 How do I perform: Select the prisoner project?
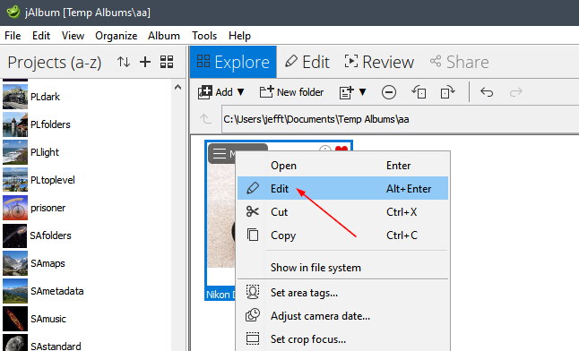coord(48,208)
